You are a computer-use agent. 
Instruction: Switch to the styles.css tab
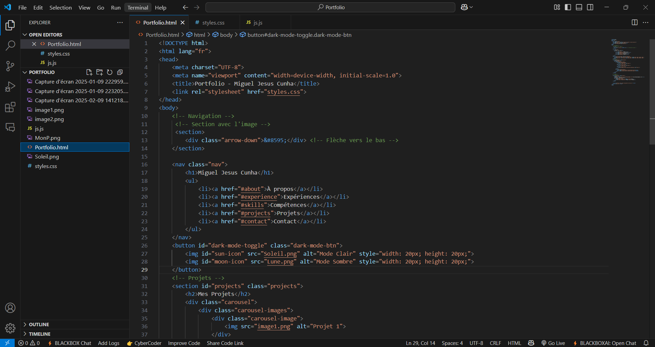(213, 22)
